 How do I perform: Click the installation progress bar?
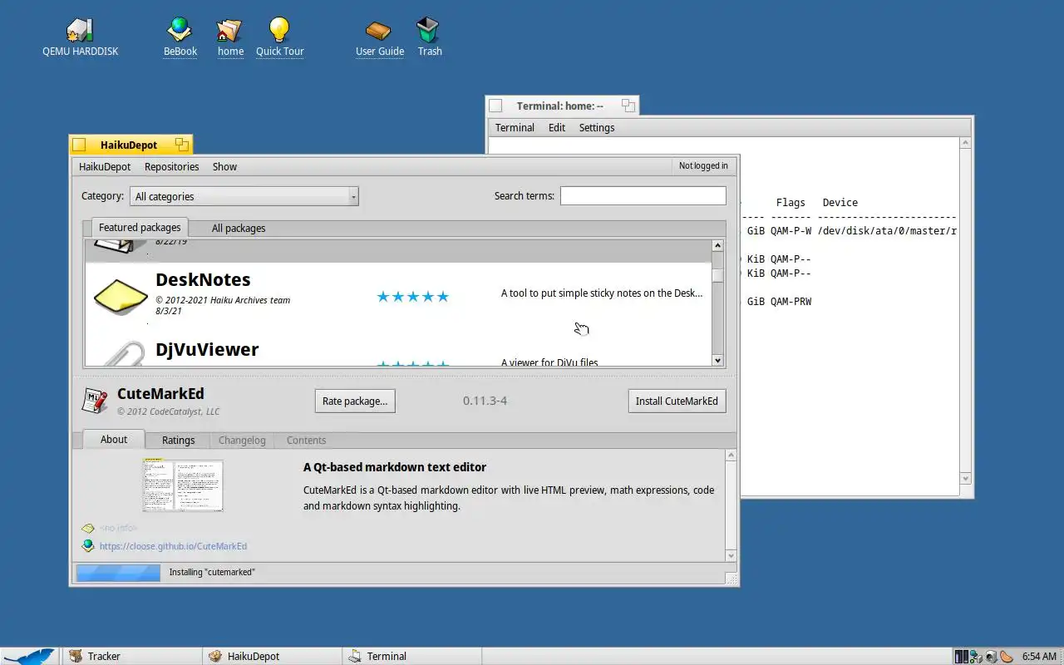point(118,572)
